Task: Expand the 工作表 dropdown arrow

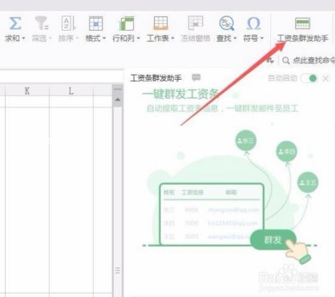Action: 173,38
